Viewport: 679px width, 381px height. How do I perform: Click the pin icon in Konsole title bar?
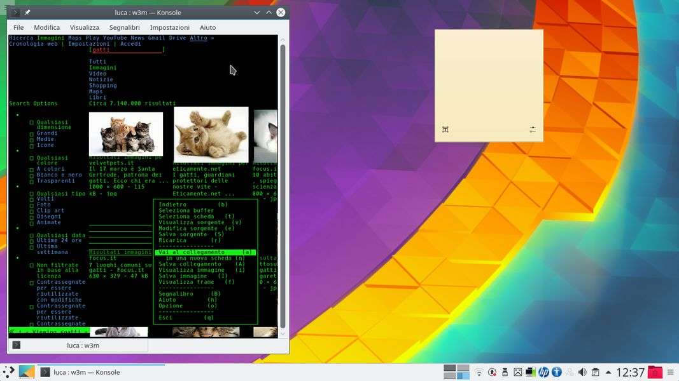(27, 13)
